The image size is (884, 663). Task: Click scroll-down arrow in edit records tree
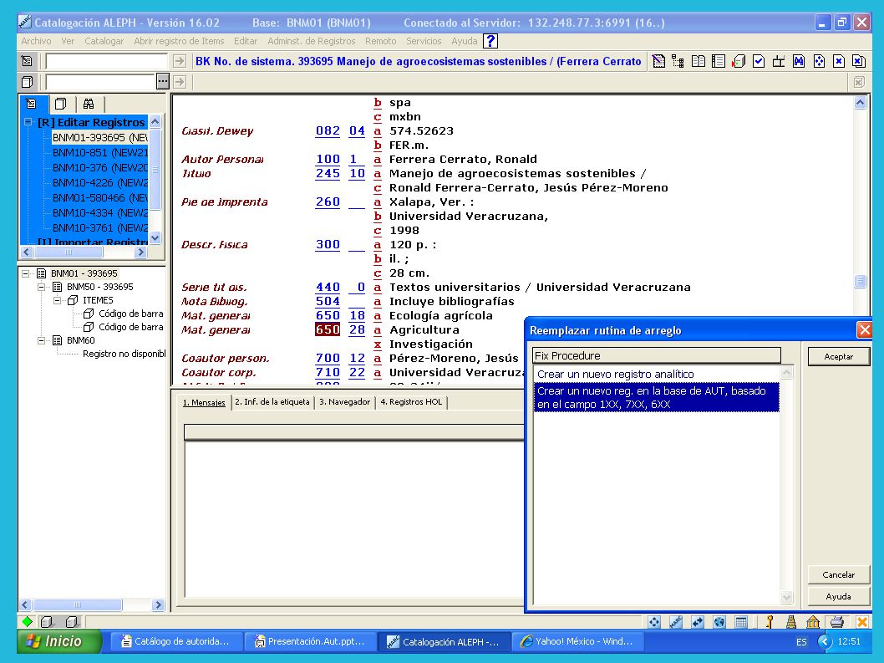tap(155, 237)
